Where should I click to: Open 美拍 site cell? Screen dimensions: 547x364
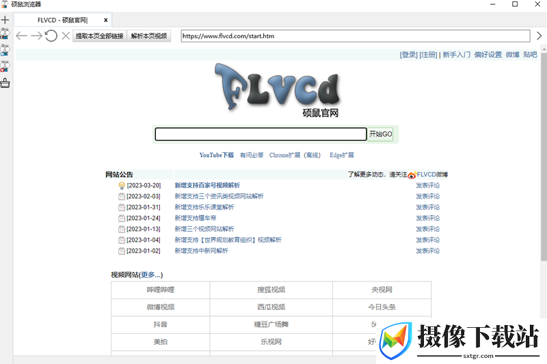pos(161,342)
